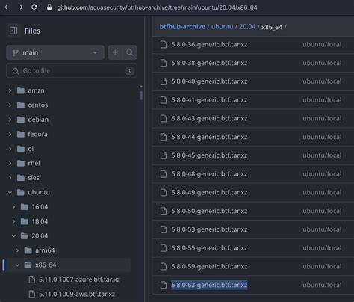Viewport: 354px width, 302px height.
Task: Click the file tree scrollbar thumb
Action: tap(141, 96)
